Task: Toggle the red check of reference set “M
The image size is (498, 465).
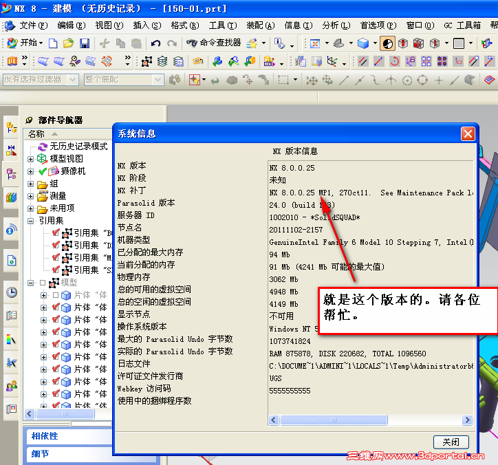Action: (x=56, y=257)
